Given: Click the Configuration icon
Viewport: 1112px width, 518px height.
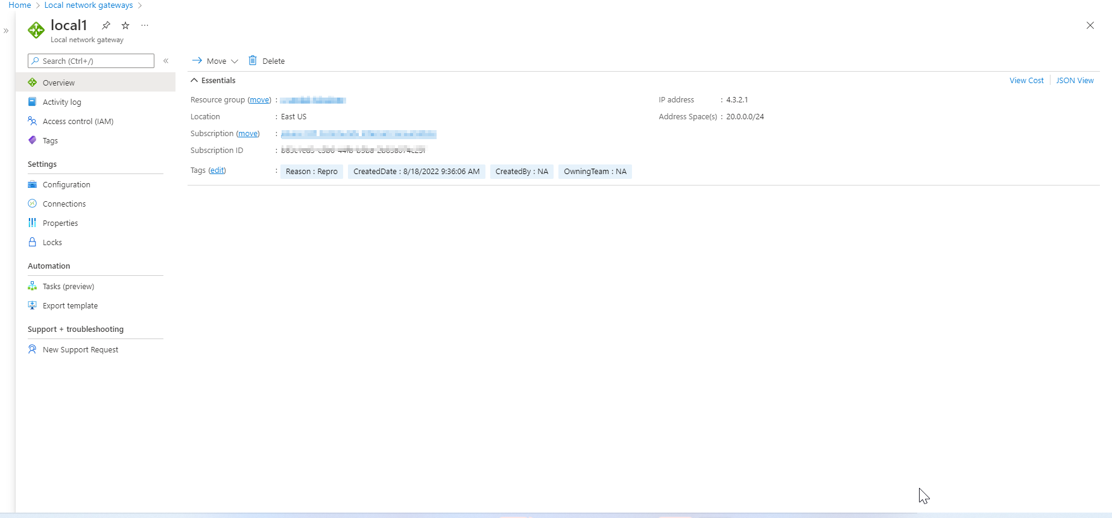Looking at the screenshot, I should point(33,184).
